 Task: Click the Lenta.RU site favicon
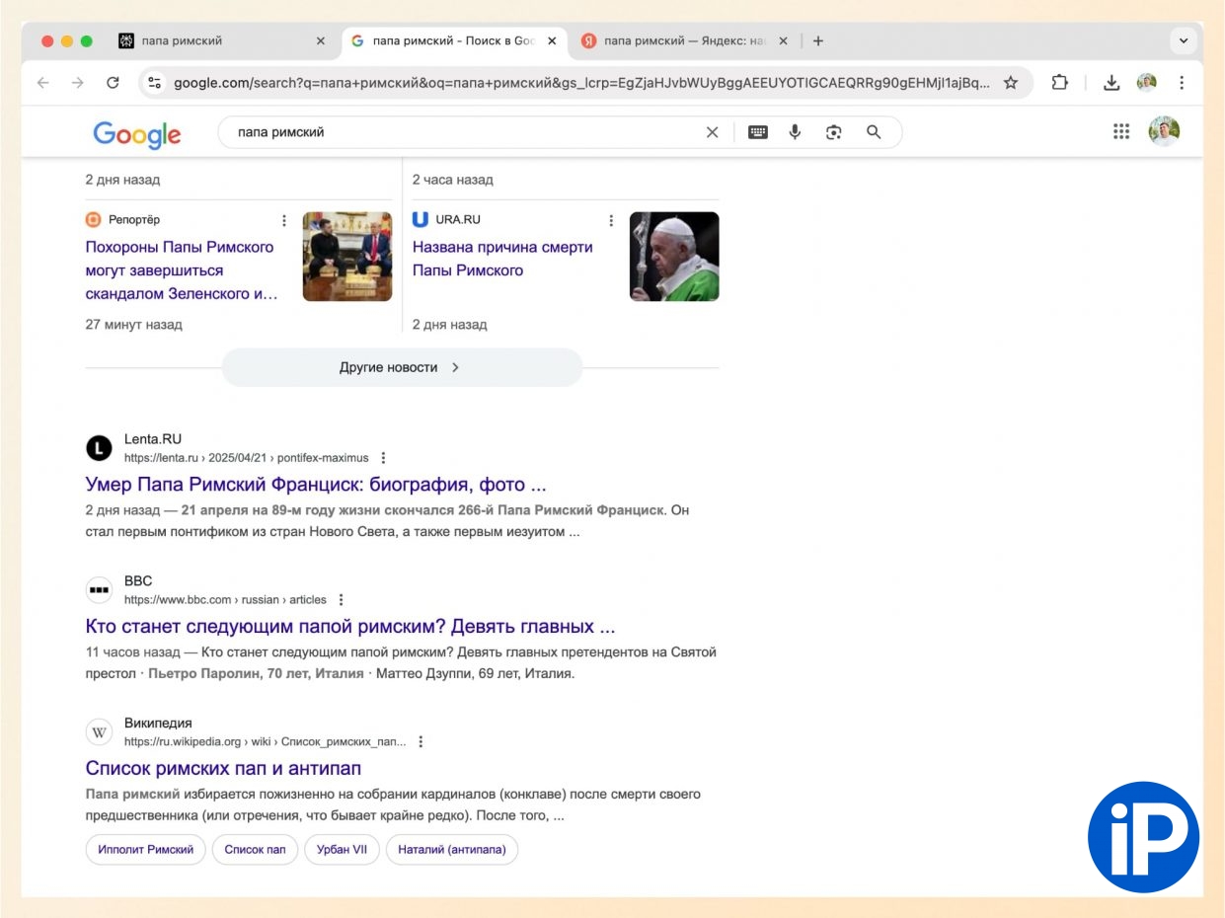coord(99,448)
